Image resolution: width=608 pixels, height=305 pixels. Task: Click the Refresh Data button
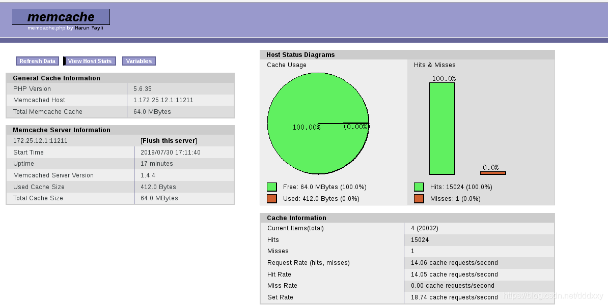point(37,61)
